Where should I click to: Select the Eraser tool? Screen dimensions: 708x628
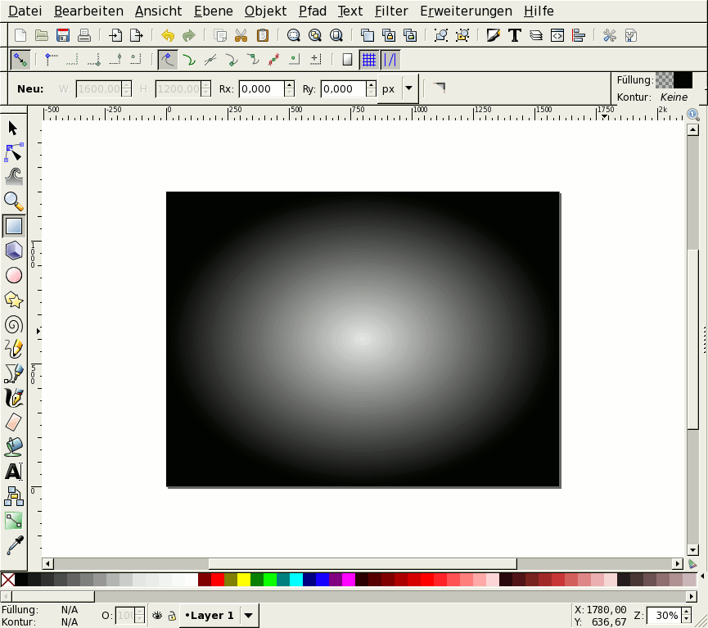point(13,422)
